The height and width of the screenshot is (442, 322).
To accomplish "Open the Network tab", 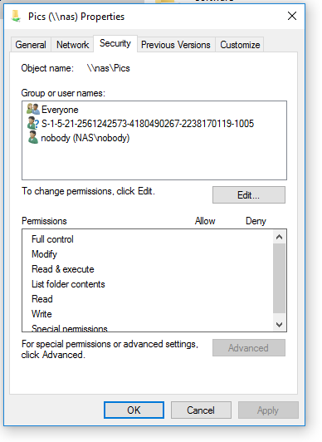I will point(72,45).
